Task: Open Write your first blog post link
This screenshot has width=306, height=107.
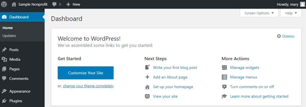Action: click(x=175, y=67)
